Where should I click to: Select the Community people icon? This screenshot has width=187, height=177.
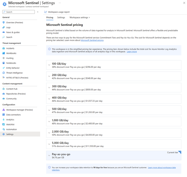4,99
